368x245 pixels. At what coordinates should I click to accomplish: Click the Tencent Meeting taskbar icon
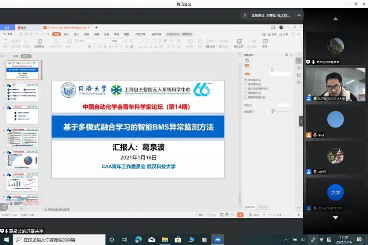tap(217, 240)
